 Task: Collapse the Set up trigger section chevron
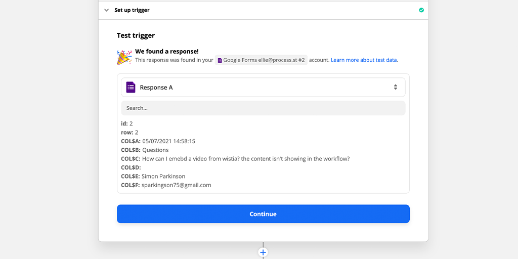(x=106, y=10)
